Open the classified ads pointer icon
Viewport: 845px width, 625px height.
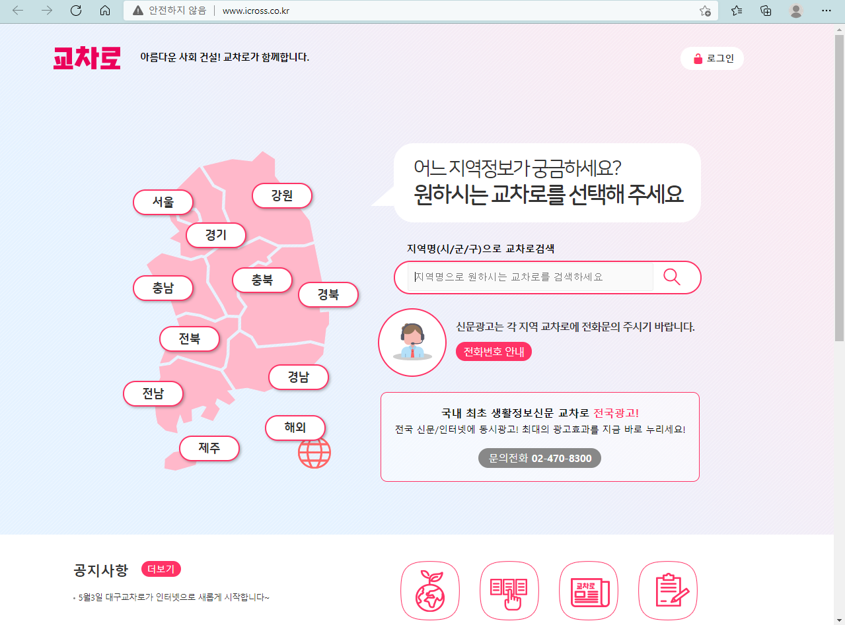click(x=509, y=591)
